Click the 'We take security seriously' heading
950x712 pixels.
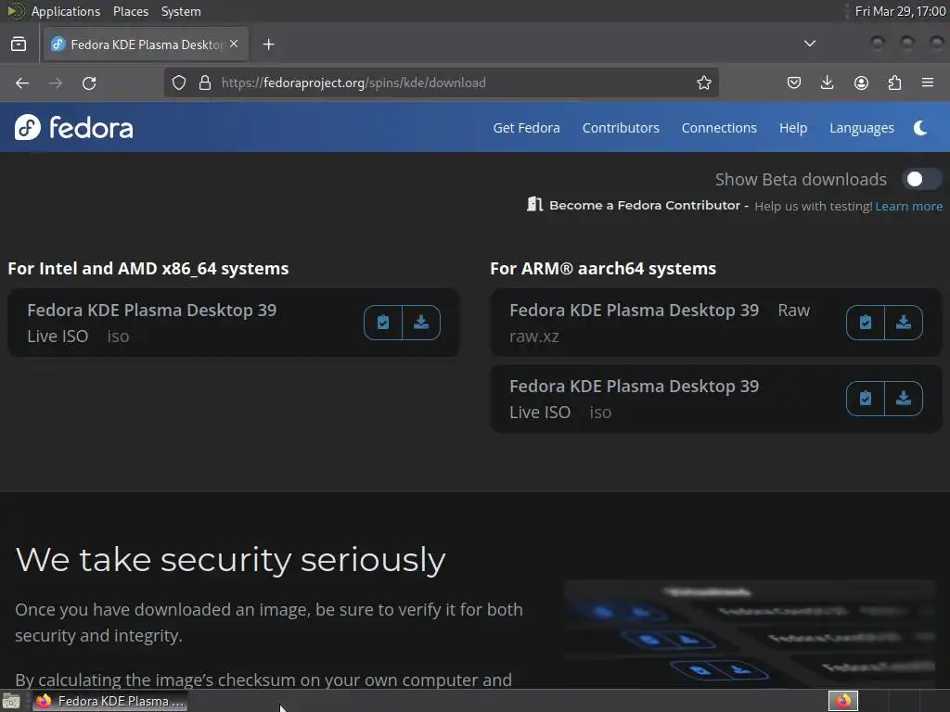(230, 559)
